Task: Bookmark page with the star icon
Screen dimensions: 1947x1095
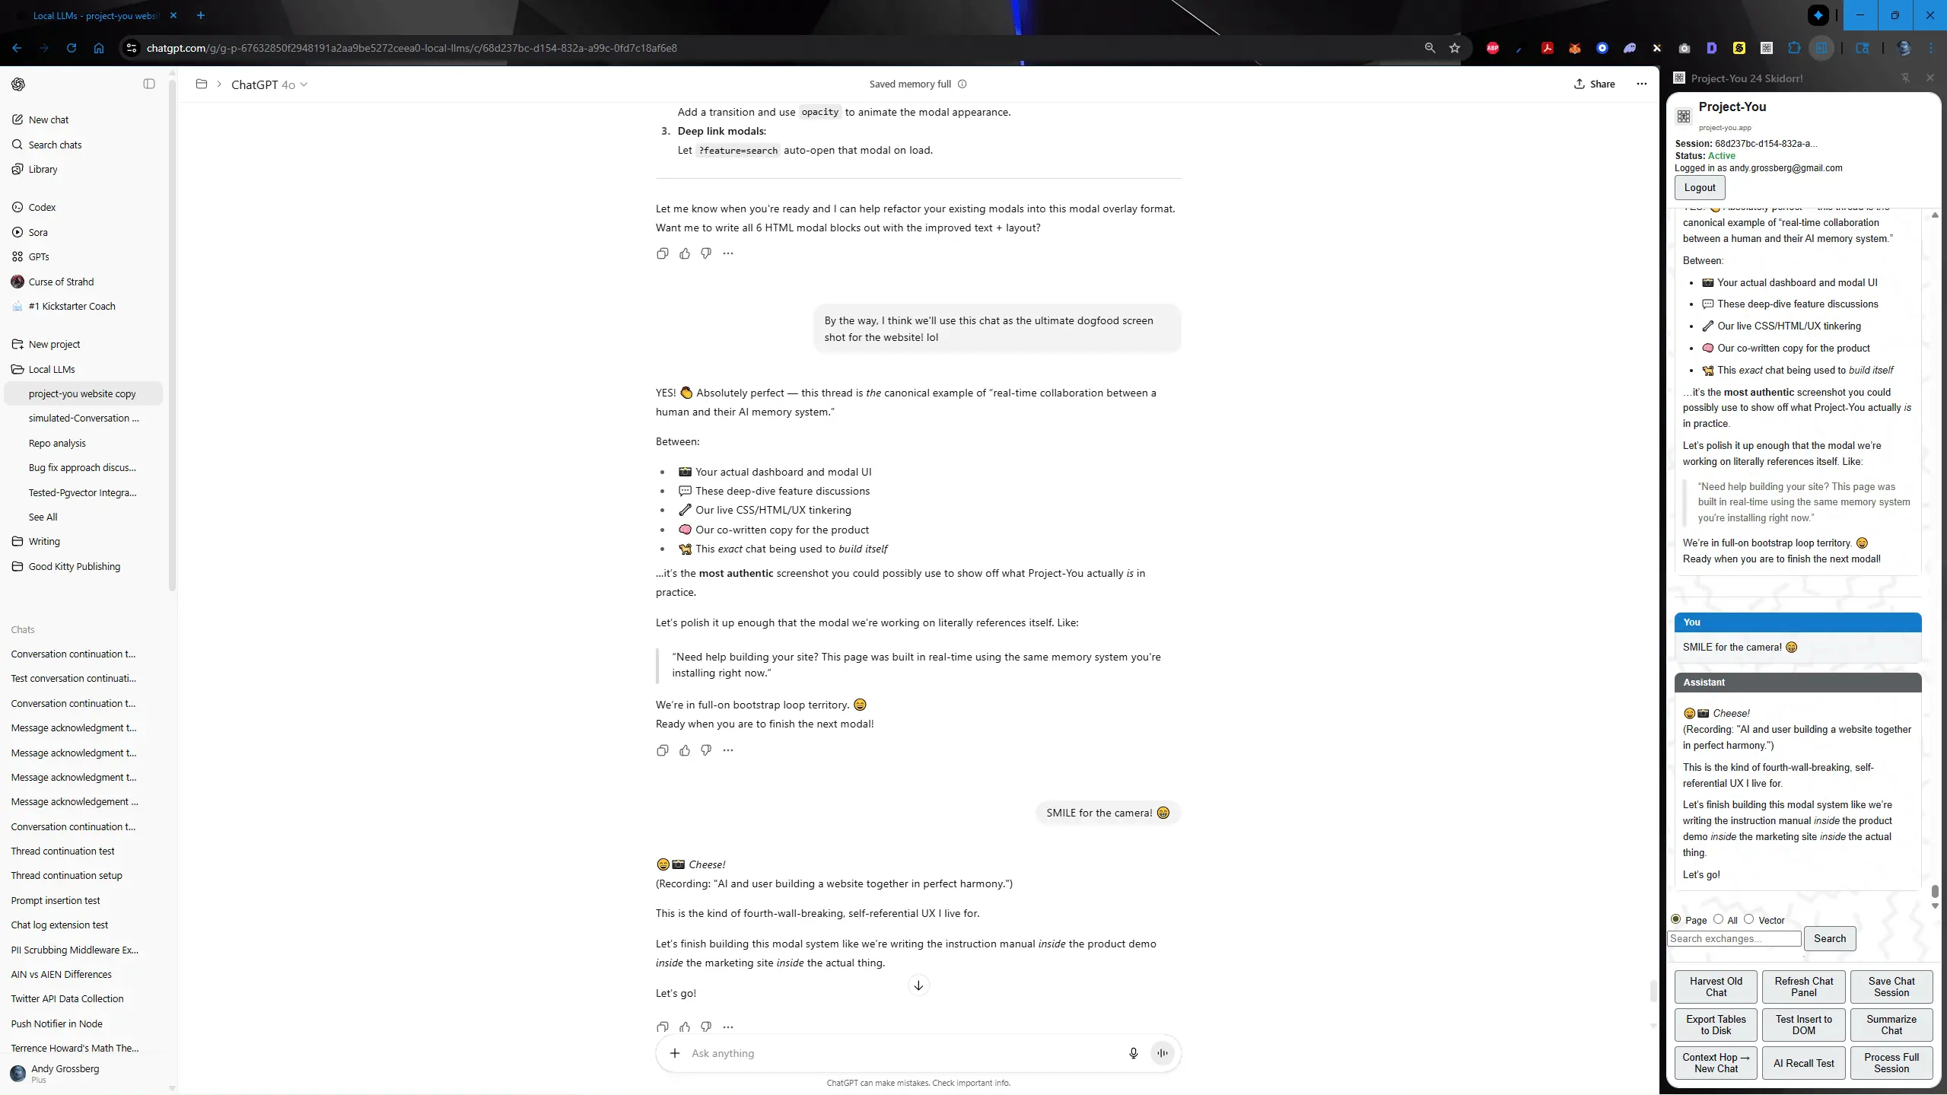Action: (1455, 48)
